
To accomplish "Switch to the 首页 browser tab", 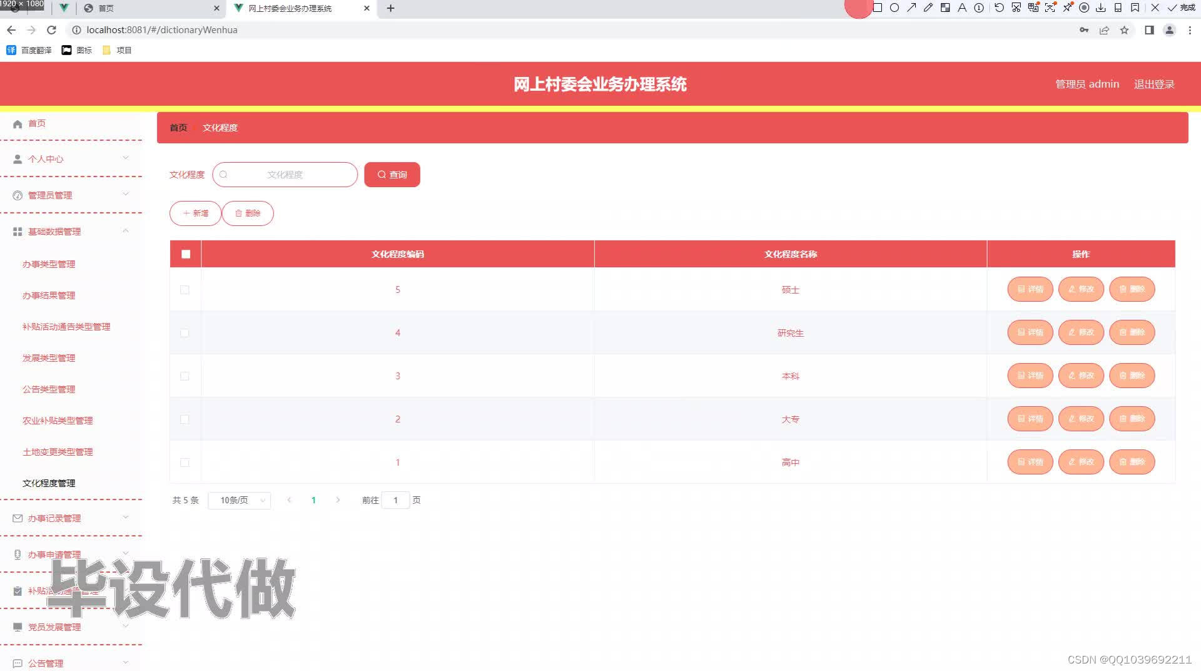I will click(x=150, y=8).
